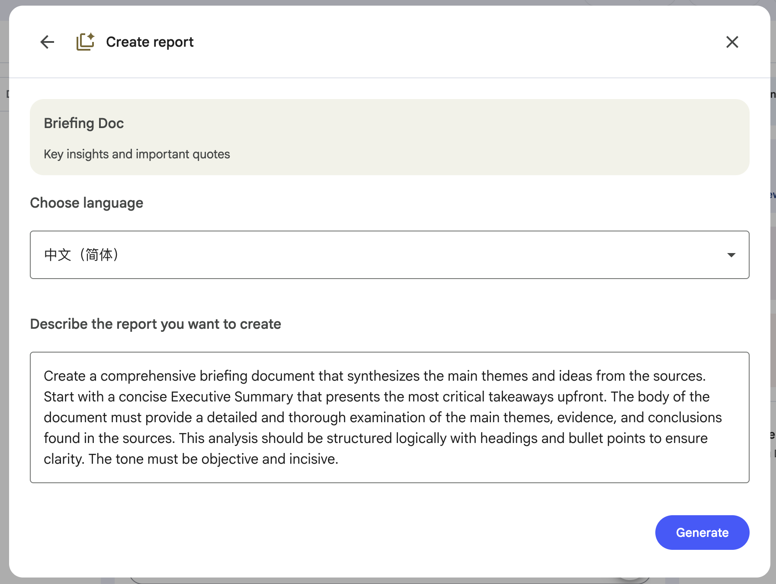Place cursor after "objective and incisive."
The height and width of the screenshot is (584, 776).
click(x=339, y=459)
